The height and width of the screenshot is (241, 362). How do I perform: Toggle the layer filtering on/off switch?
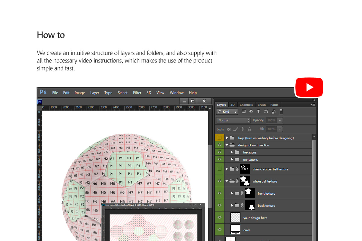coord(281,111)
